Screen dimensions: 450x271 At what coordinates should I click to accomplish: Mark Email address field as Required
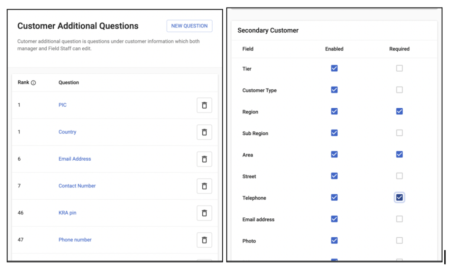click(399, 219)
